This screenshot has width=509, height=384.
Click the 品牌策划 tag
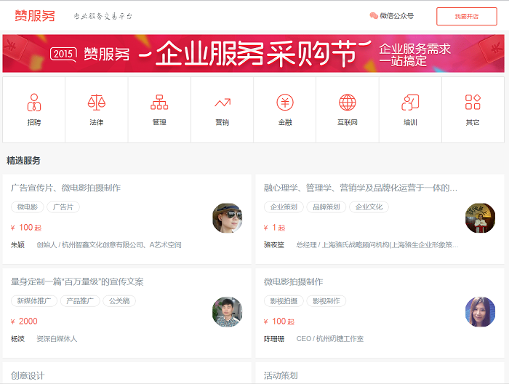[x=326, y=207]
